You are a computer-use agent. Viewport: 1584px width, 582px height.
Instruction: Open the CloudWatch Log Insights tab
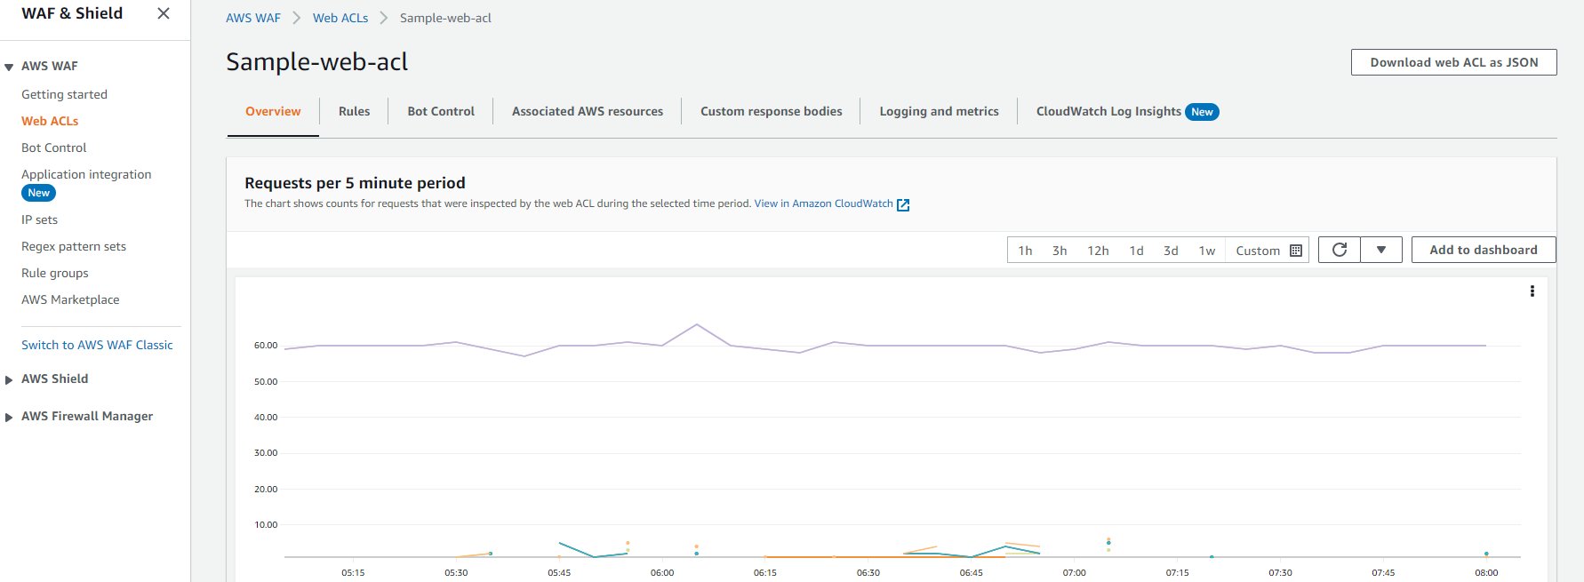1108,111
